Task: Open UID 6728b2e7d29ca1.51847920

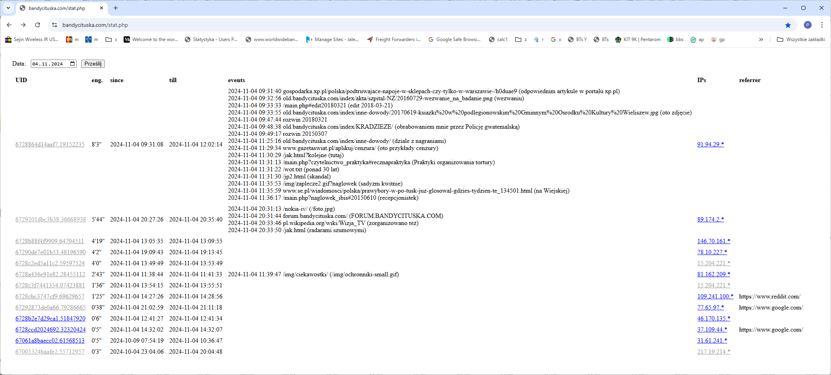Action: (x=51, y=319)
